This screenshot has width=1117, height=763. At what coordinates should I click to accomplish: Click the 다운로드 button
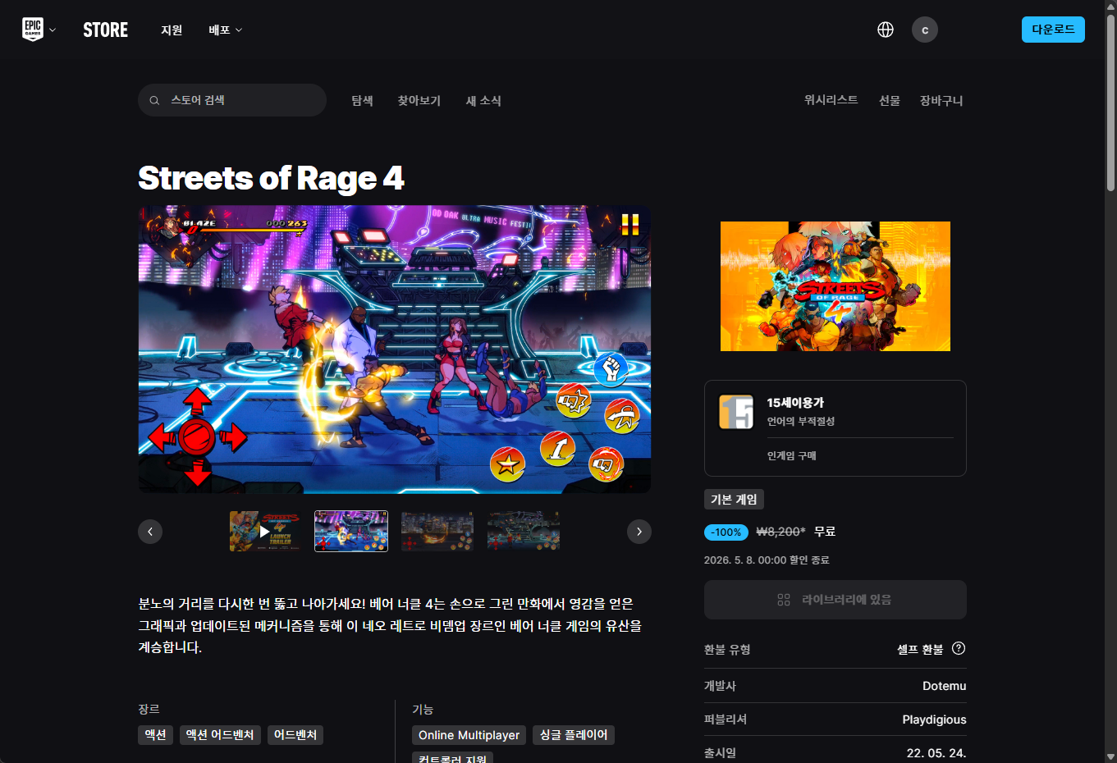[x=1053, y=30]
